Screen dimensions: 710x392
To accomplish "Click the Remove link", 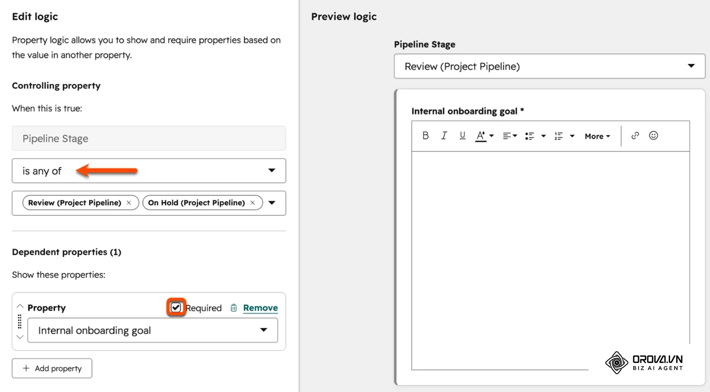I will click(260, 308).
